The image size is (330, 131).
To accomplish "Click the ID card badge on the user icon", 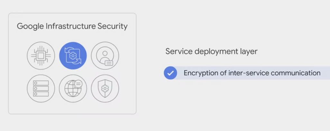I will pos(109,63).
